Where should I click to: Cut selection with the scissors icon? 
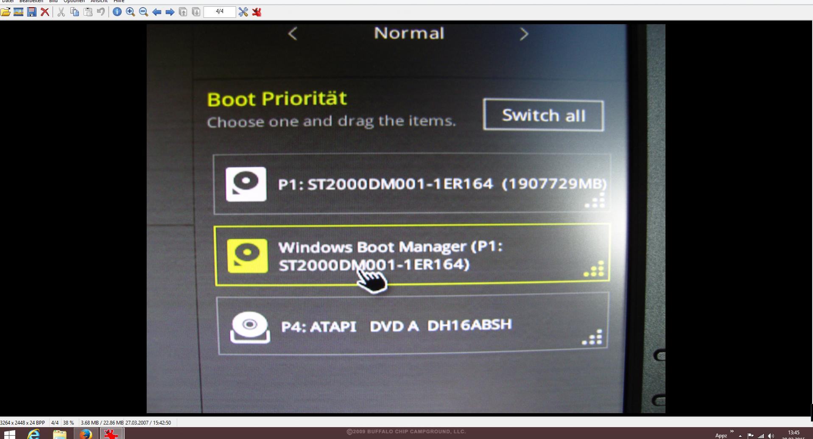pyautogui.click(x=61, y=12)
